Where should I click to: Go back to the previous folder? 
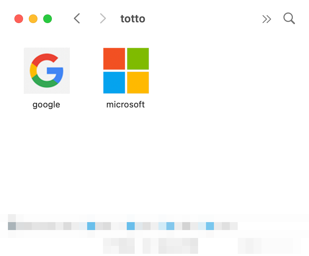(x=77, y=18)
